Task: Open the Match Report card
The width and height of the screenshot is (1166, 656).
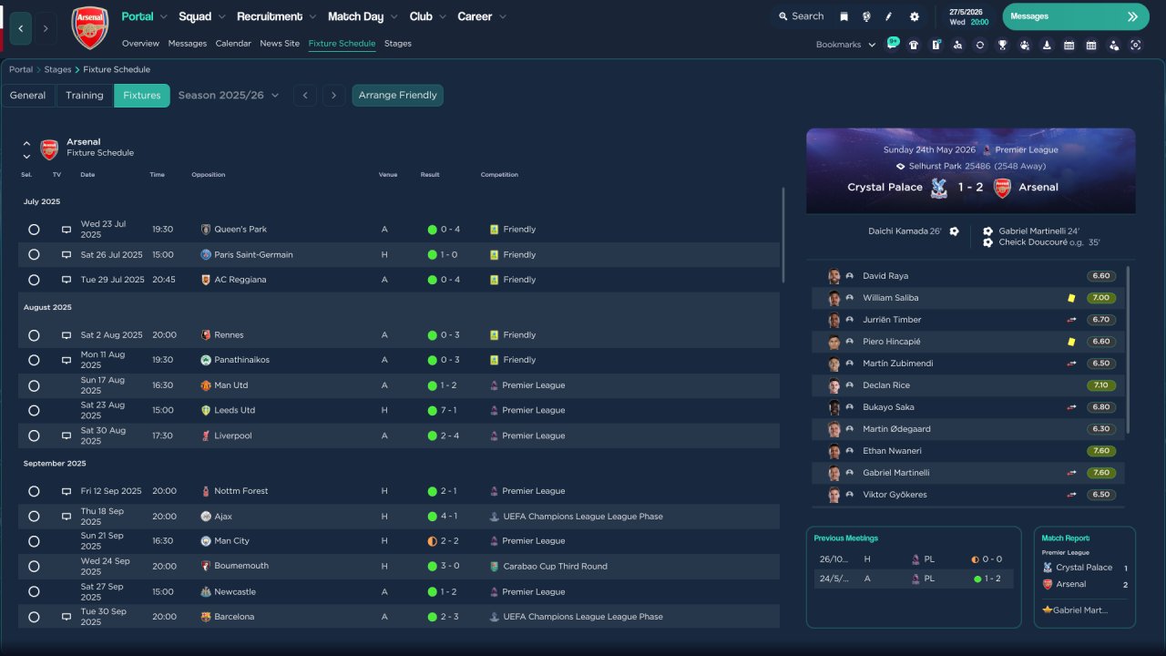Action: pyautogui.click(x=1085, y=578)
